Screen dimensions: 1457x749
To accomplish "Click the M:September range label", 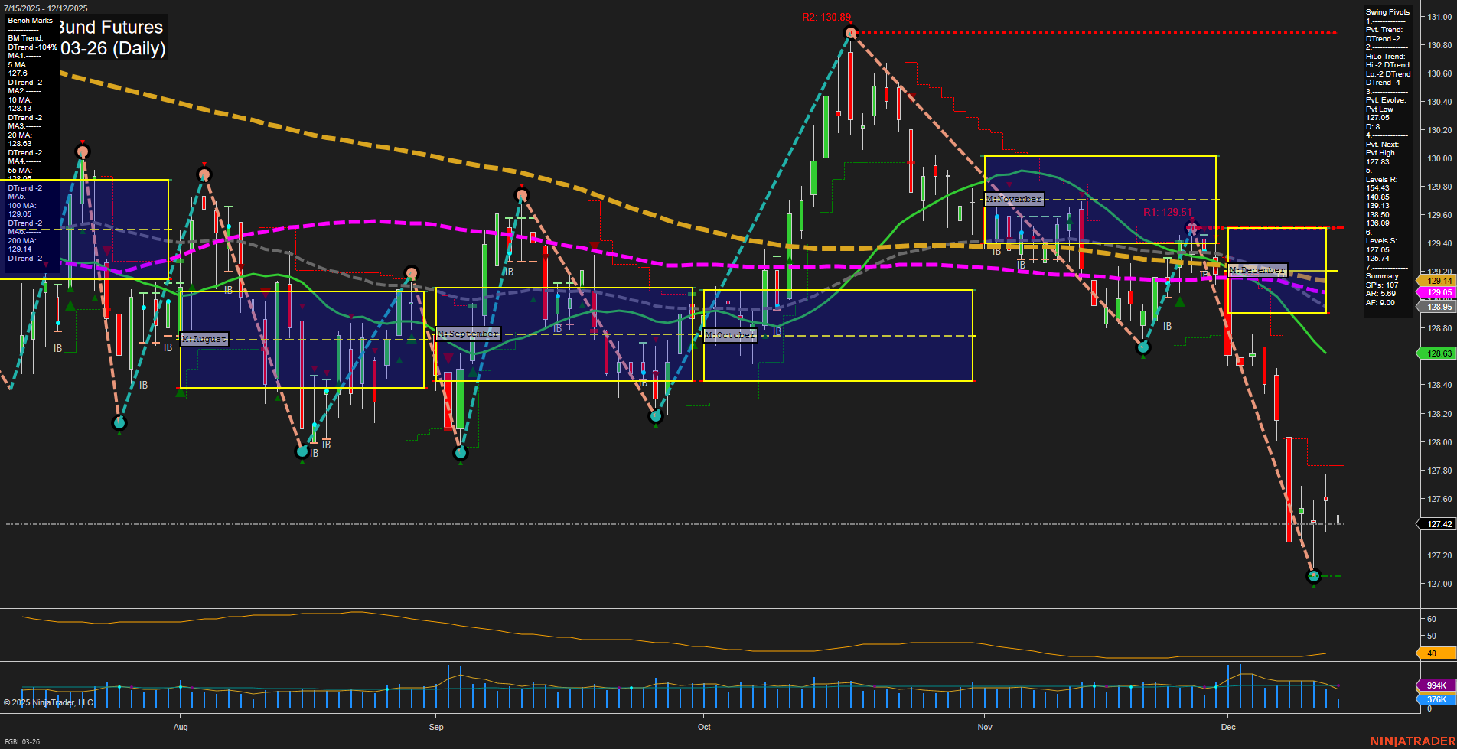I will pyautogui.click(x=467, y=334).
